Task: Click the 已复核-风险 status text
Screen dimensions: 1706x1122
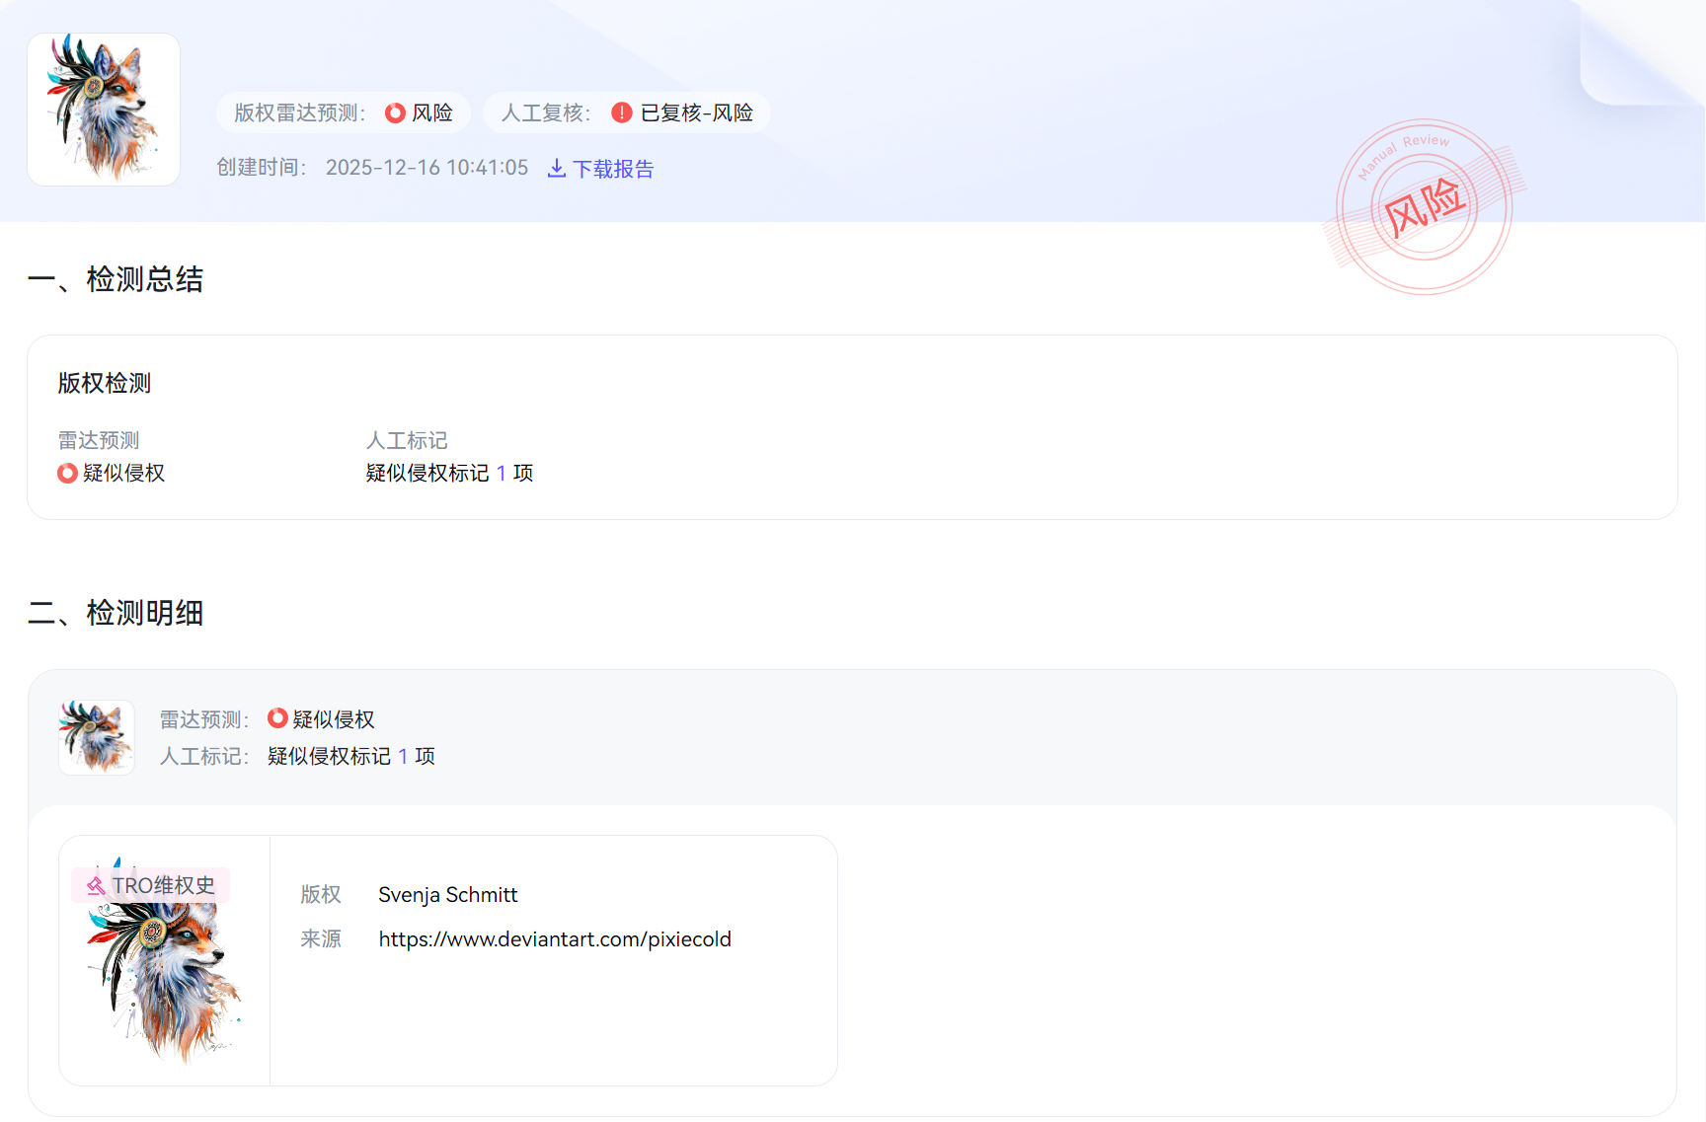Action: pos(697,113)
